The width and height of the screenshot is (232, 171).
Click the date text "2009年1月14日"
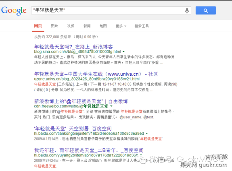point(46,139)
